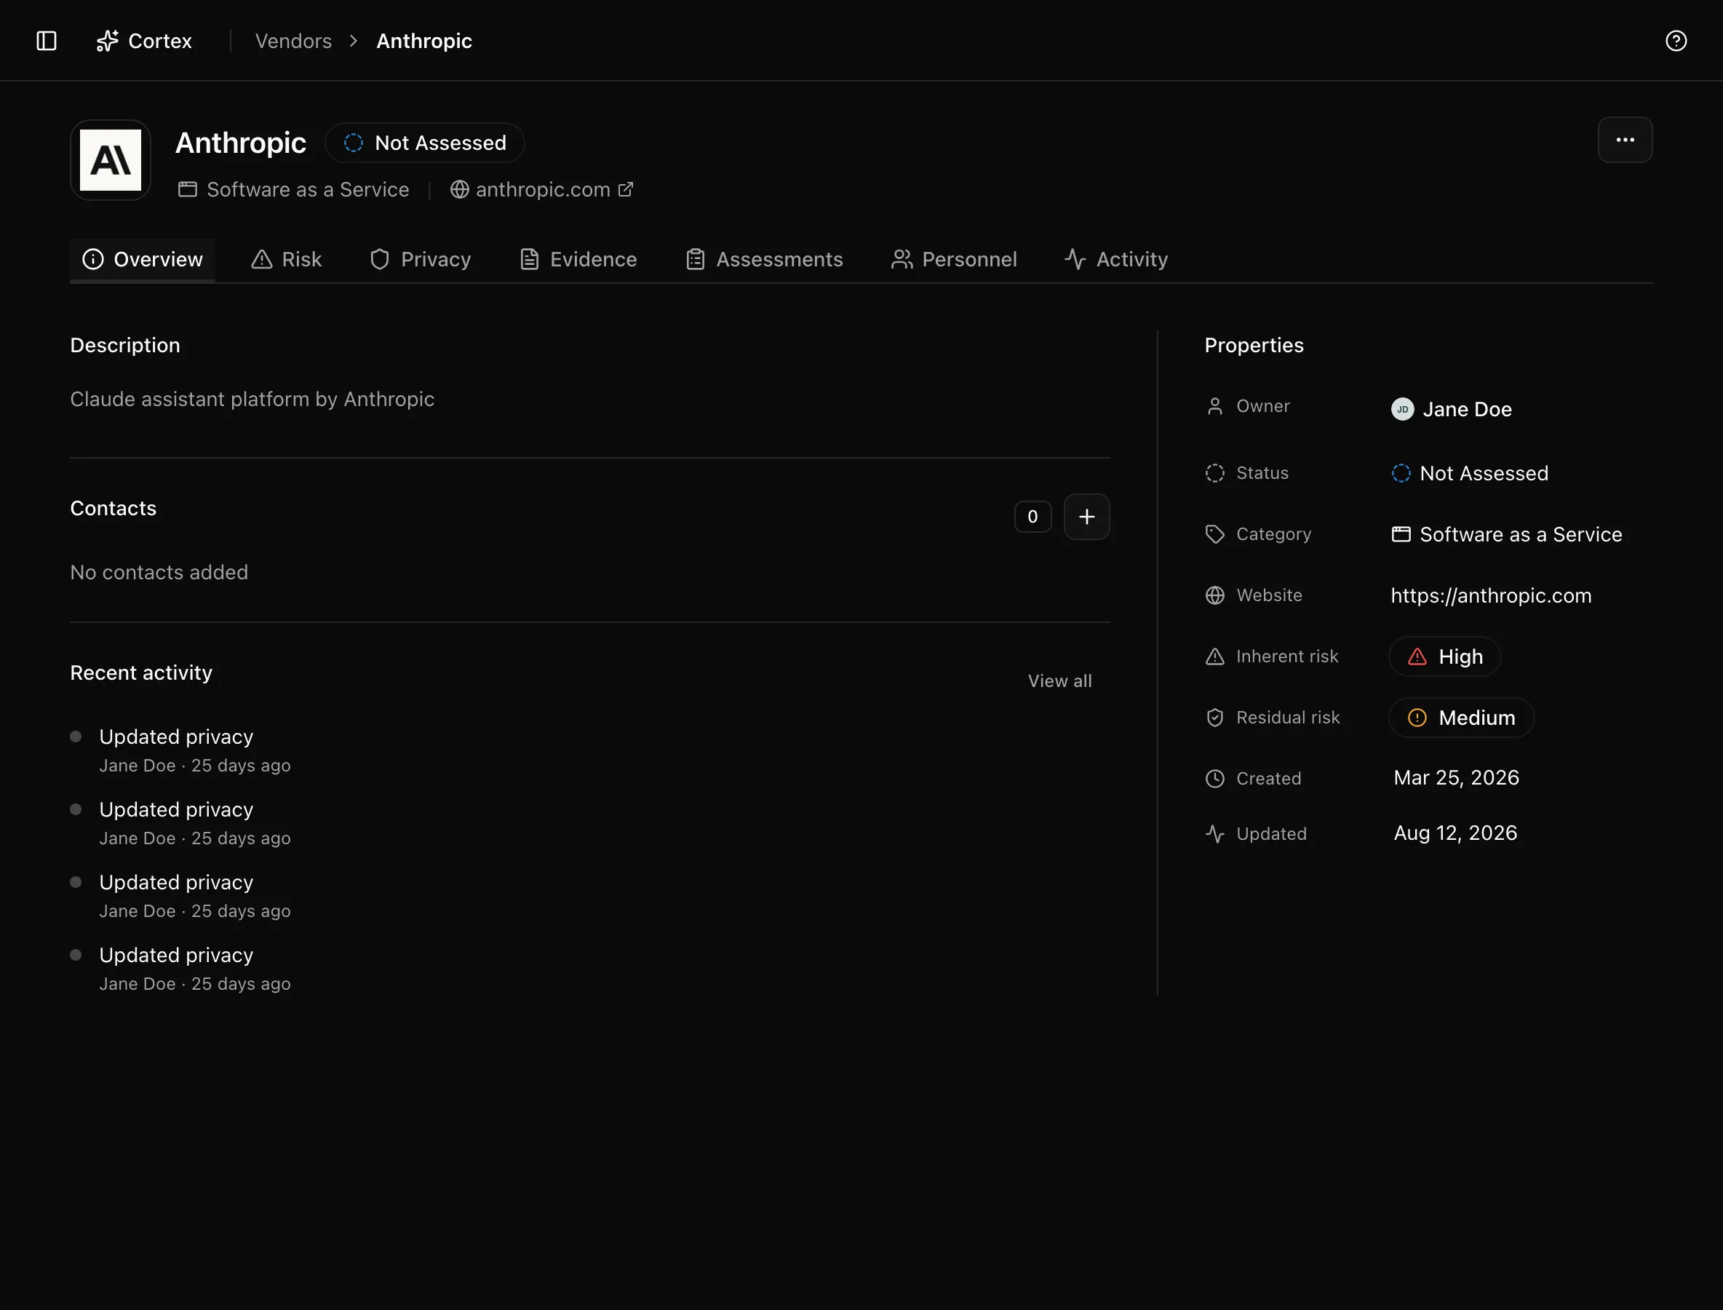Click the Status dashed-circle icon in Properties
Screen dimensions: 1723x1310
[x=1214, y=473]
